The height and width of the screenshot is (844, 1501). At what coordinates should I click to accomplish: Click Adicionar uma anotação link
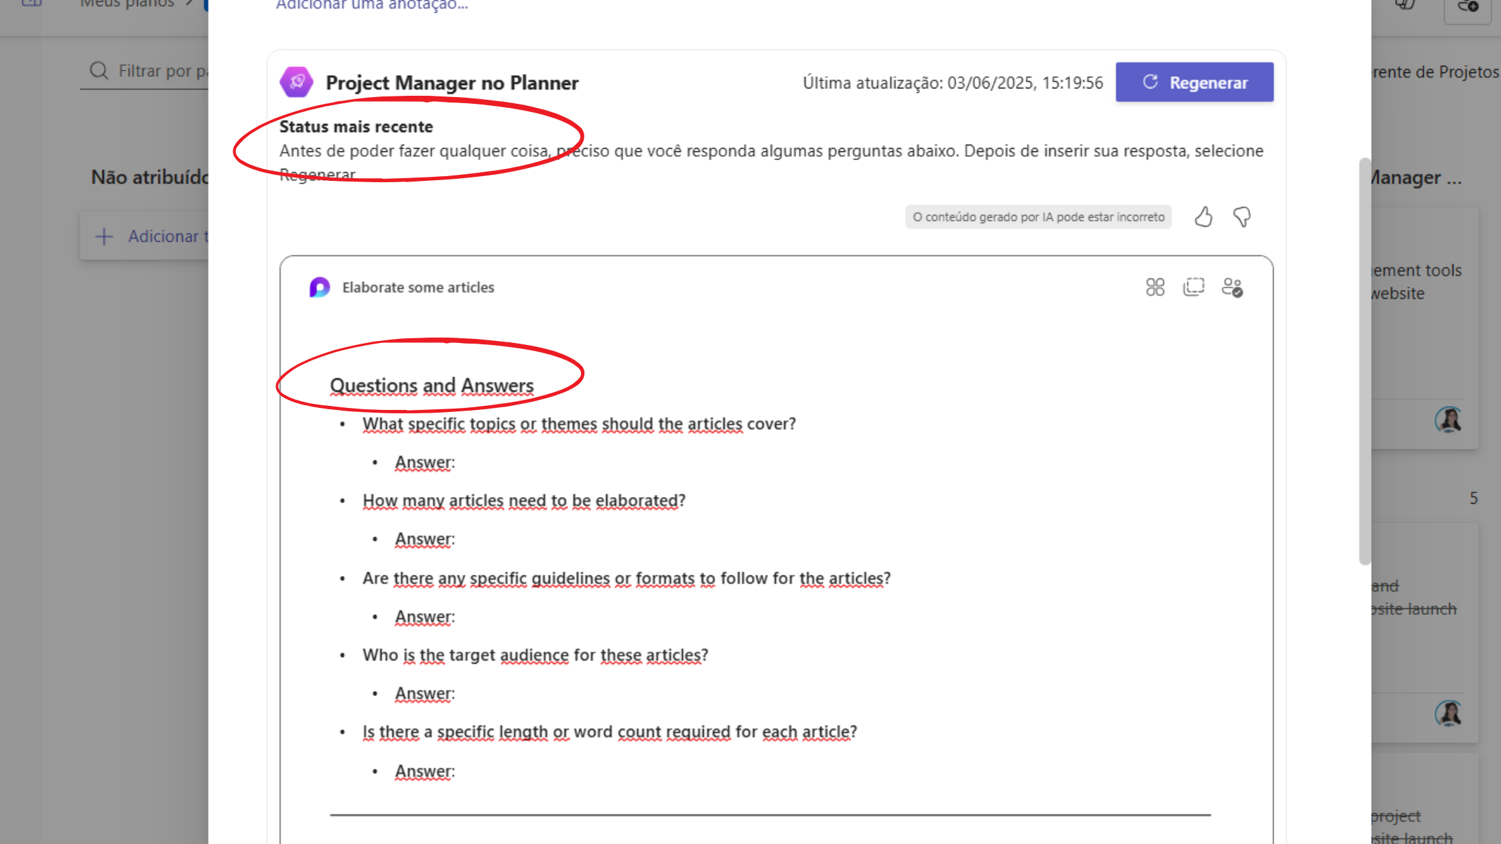coord(372,5)
